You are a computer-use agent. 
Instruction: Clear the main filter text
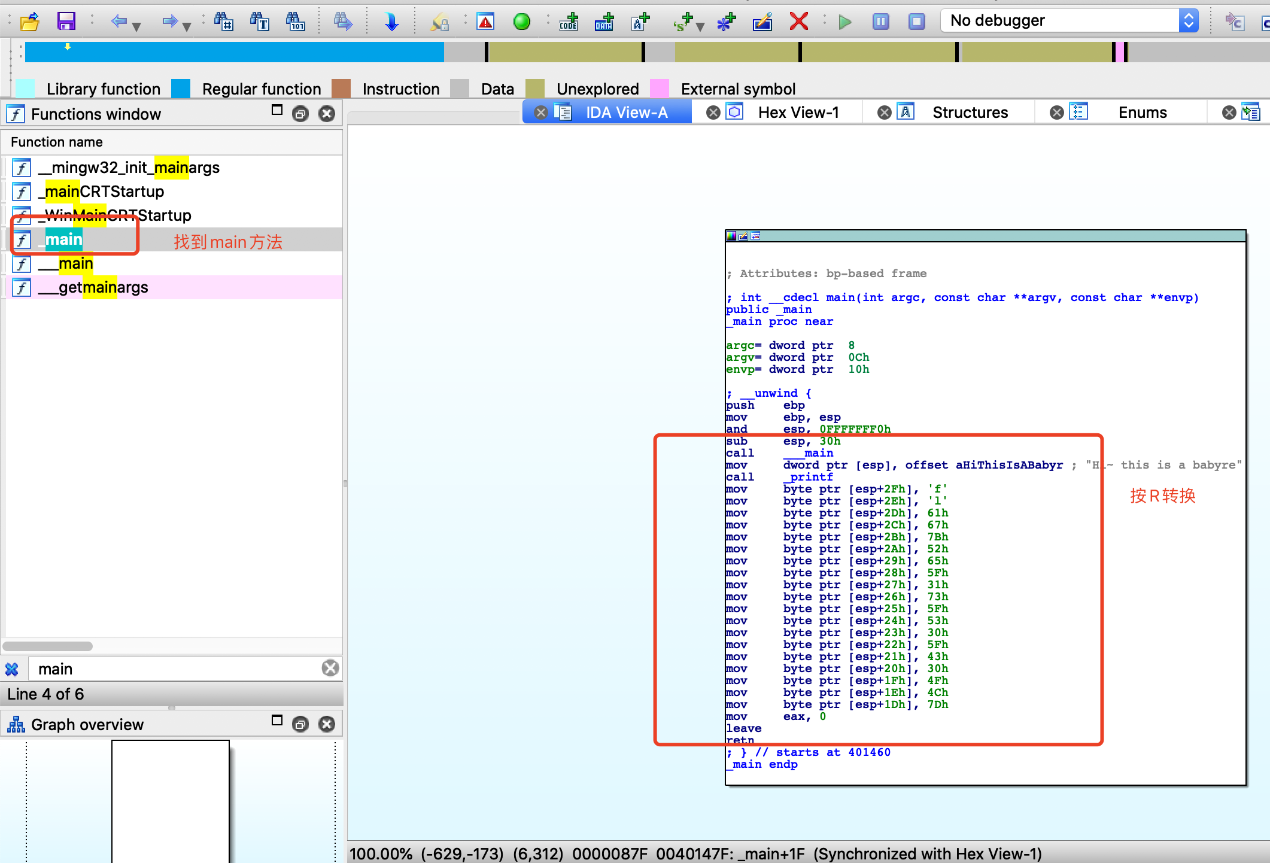[x=330, y=668]
